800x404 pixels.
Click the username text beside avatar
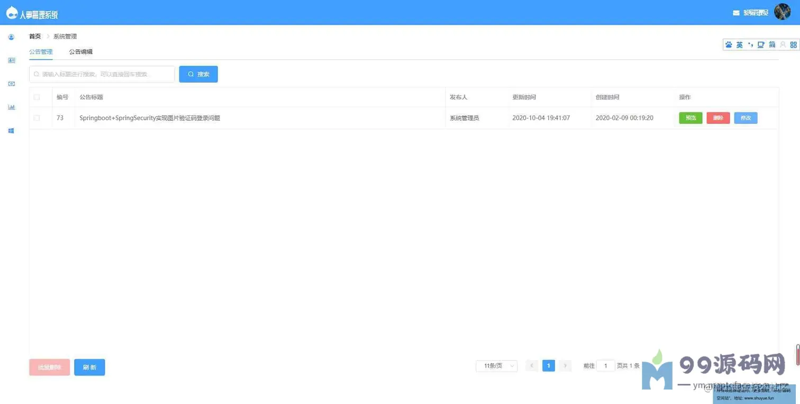pos(756,13)
